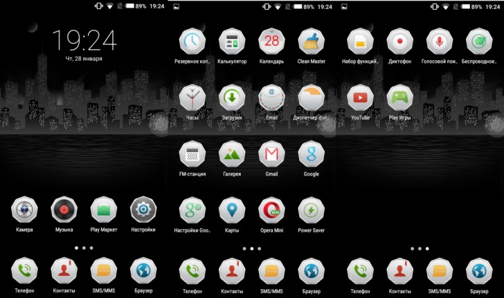Open the Резервное коп. backup app
This screenshot has width=504, height=298.
[192, 41]
